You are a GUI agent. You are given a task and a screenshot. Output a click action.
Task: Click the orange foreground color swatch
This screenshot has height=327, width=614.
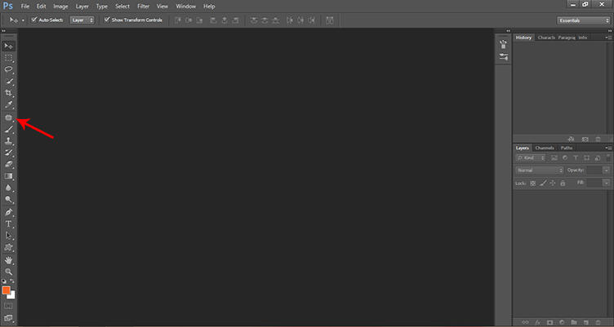pos(7,290)
